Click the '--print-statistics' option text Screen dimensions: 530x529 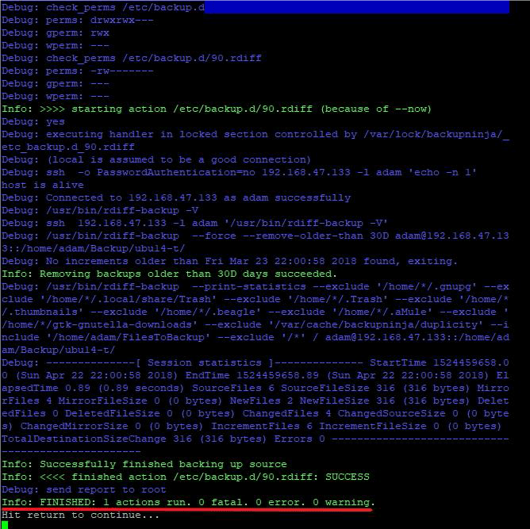pyautogui.click(x=249, y=287)
